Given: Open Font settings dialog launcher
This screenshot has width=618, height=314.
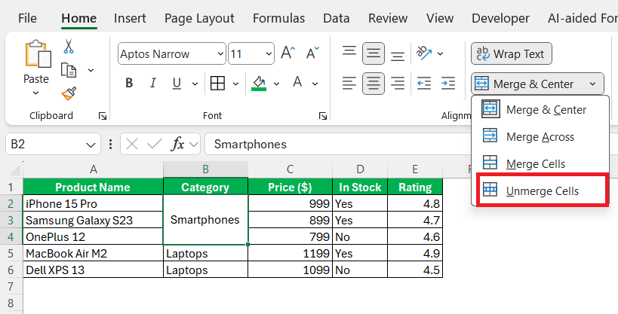Looking at the screenshot, I should coord(323,116).
